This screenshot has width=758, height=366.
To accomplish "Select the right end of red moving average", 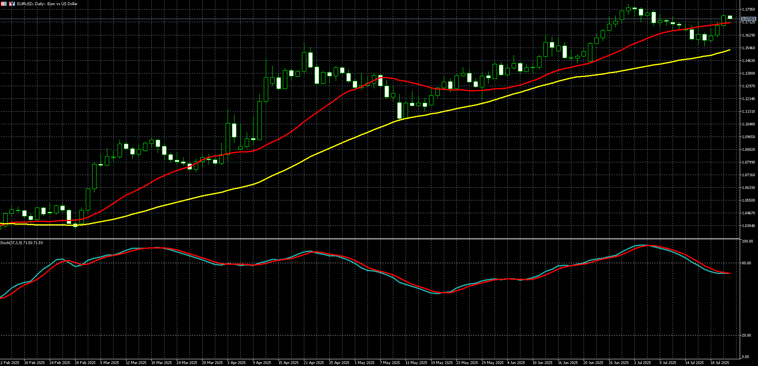I will [x=729, y=23].
